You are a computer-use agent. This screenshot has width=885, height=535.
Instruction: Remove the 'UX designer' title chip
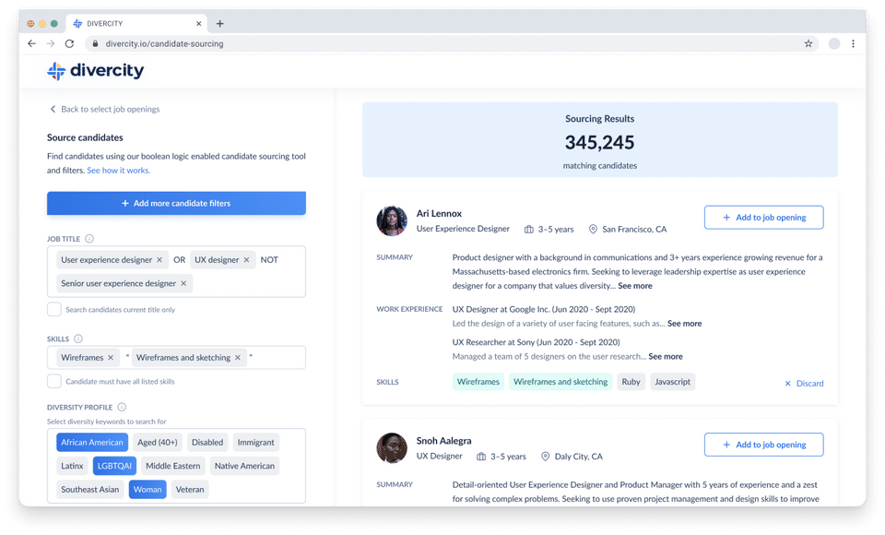[247, 260]
